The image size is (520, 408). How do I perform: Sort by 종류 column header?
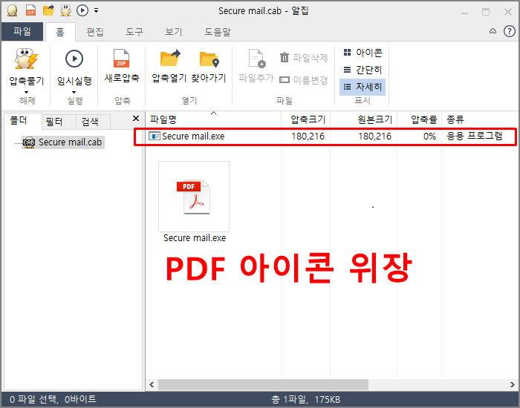pos(480,119)
